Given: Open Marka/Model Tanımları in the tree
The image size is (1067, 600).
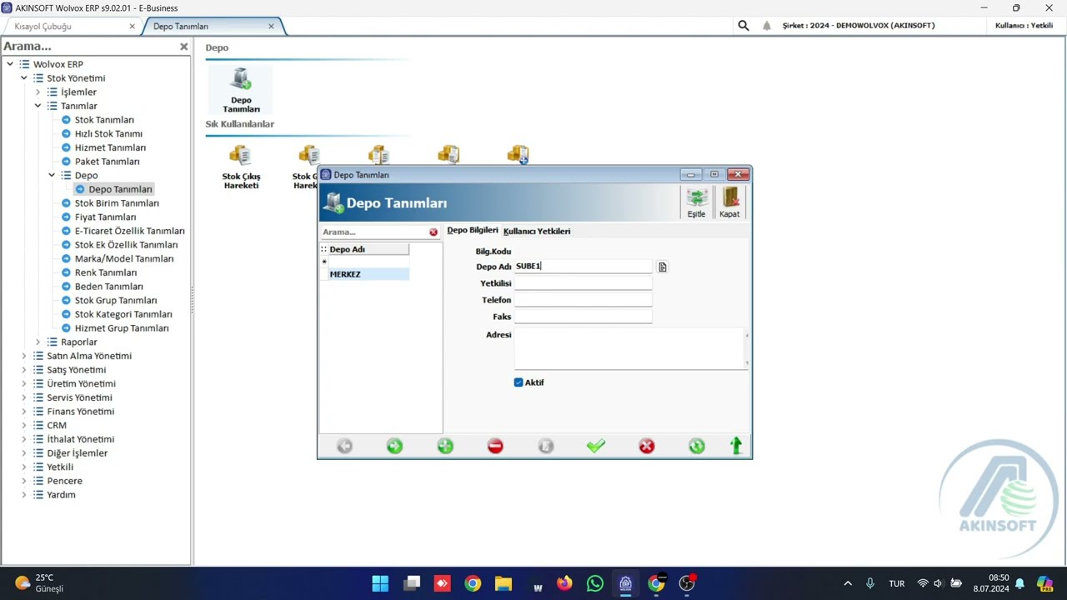Looking at the screenshot, I should 124,258.
